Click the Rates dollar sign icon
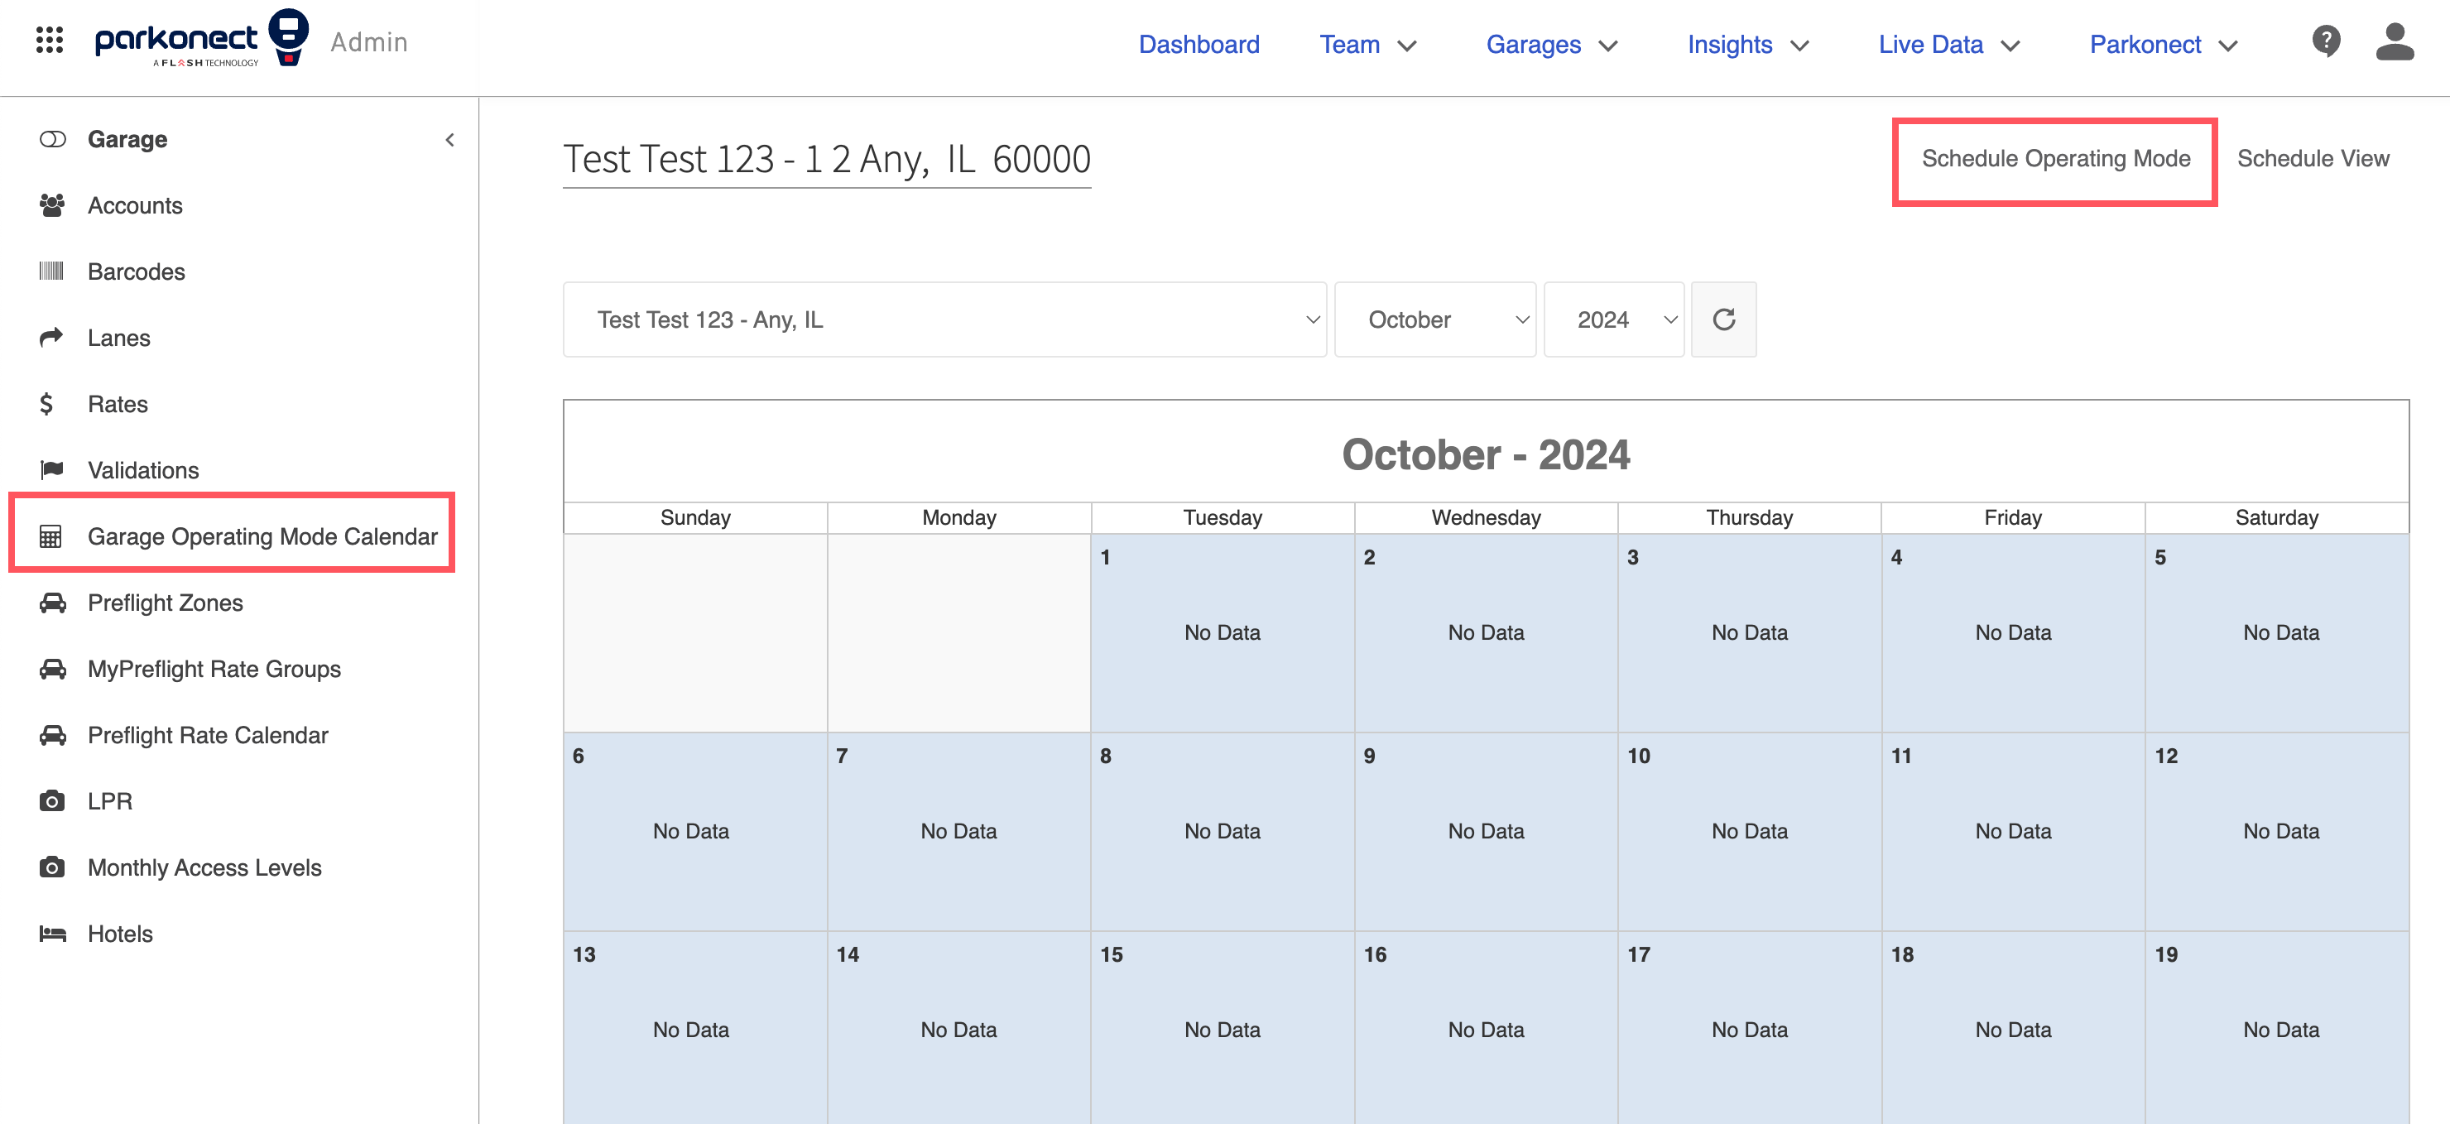Viewport: 2450px width, 1124px height. pos(46,403)
